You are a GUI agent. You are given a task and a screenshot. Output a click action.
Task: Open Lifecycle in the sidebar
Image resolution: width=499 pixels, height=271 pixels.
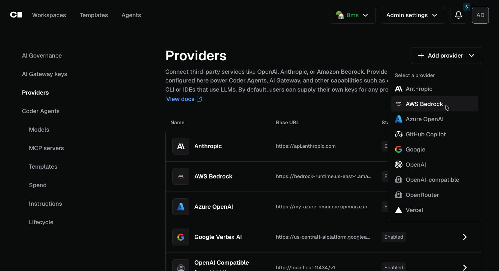pyautogui.click(x=41, y=222)
